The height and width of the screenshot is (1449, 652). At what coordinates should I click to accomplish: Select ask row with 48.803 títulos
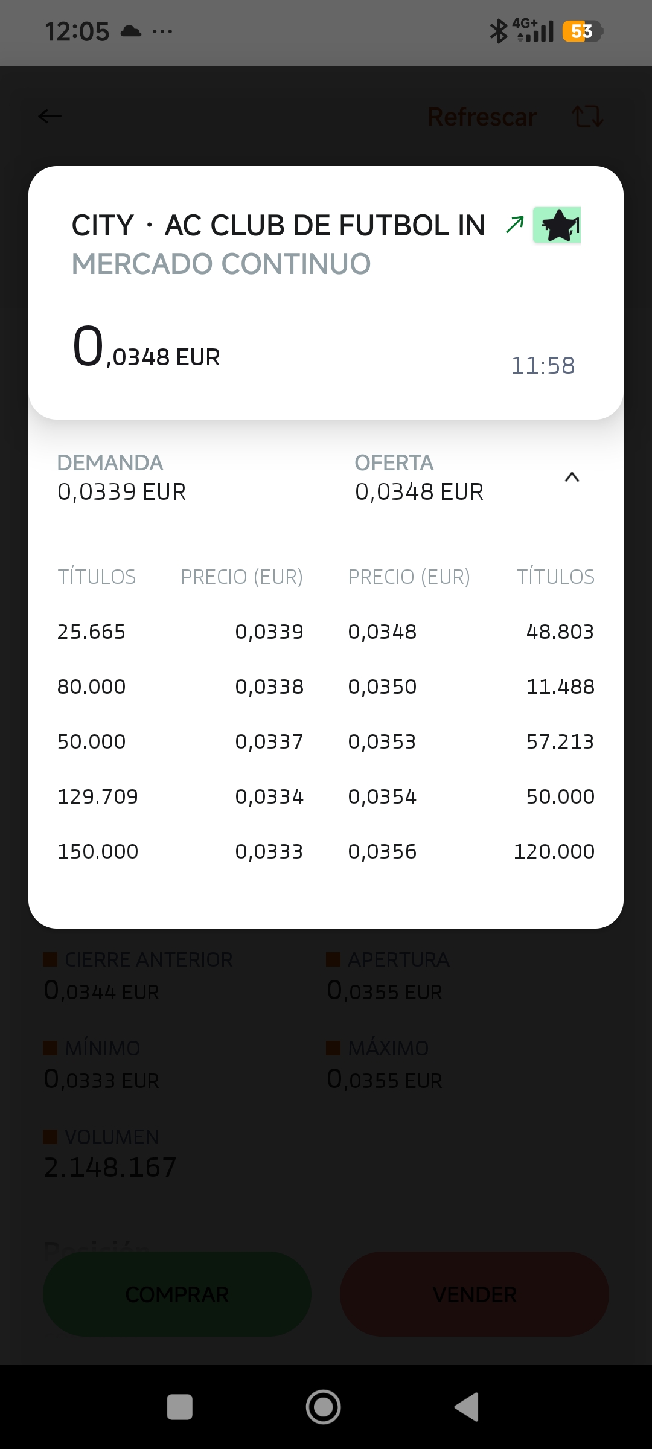(471, 632)
